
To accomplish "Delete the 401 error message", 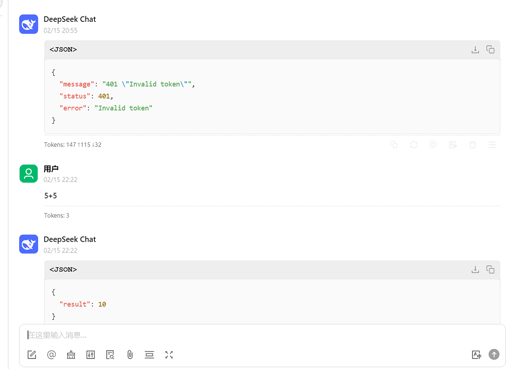I will pyautogui.click(x=473, y=145).
